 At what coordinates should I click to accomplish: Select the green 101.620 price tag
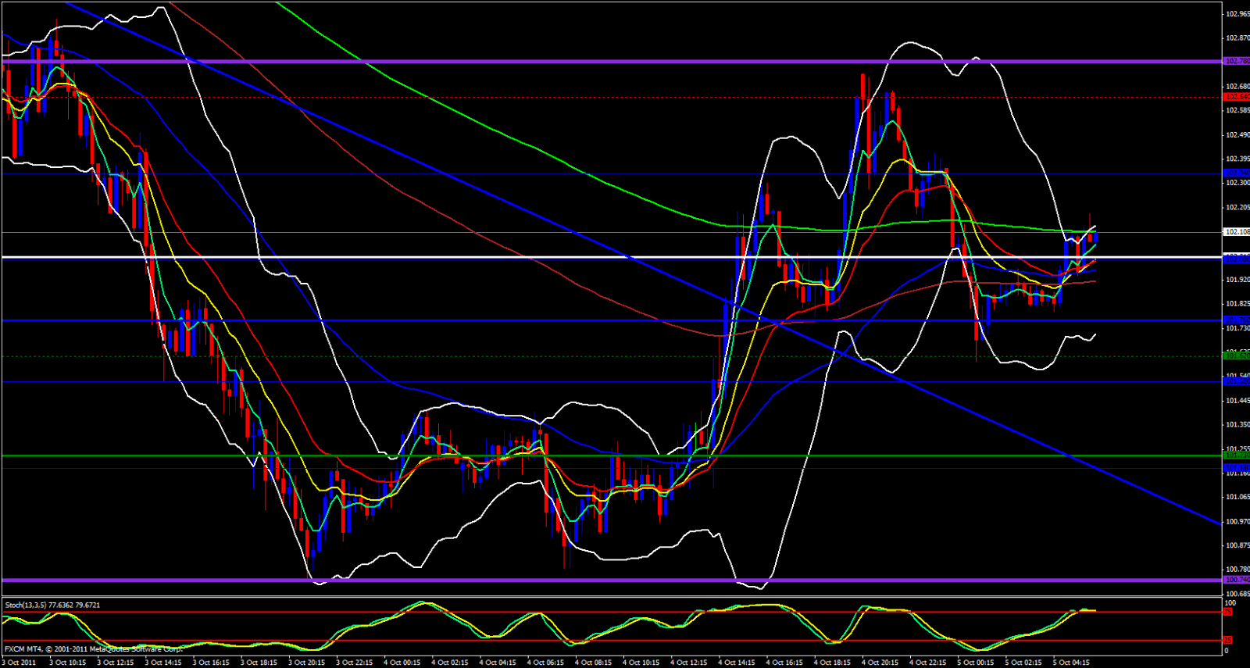click(x=1235, y=356)
